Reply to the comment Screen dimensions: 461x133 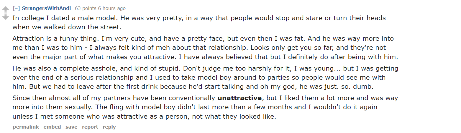pyautogui.click(x=109, y=127)
